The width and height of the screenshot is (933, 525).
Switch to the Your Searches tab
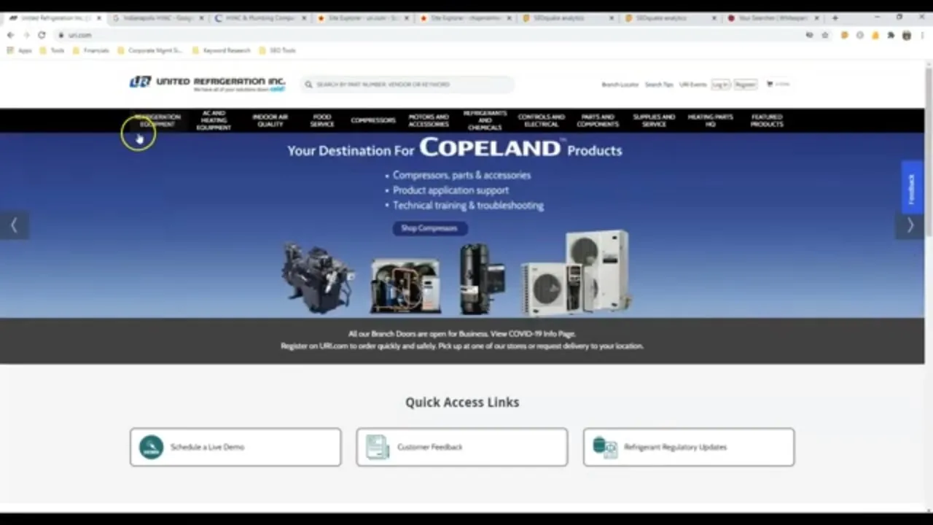(771, 17)
